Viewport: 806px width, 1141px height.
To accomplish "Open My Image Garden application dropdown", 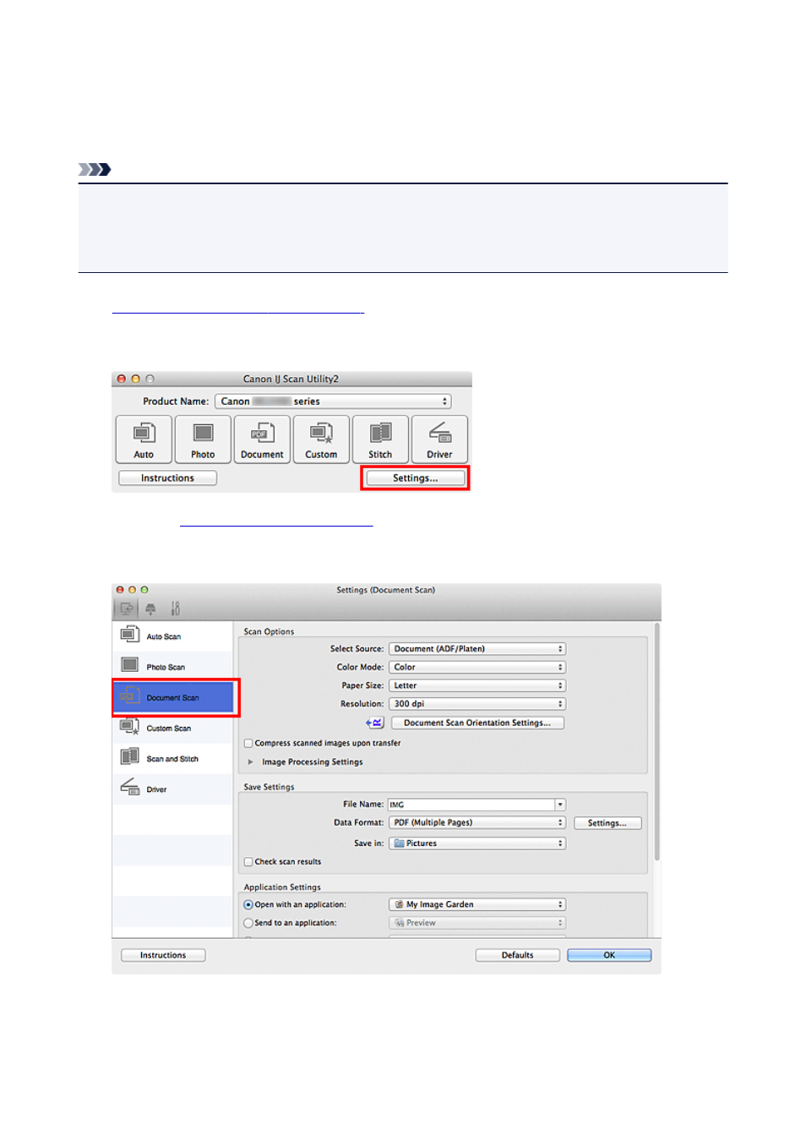I will click(x=477, y=904).
